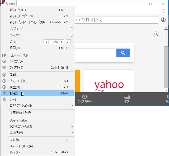Click the theme droplet icon in menu

[4, 99]
